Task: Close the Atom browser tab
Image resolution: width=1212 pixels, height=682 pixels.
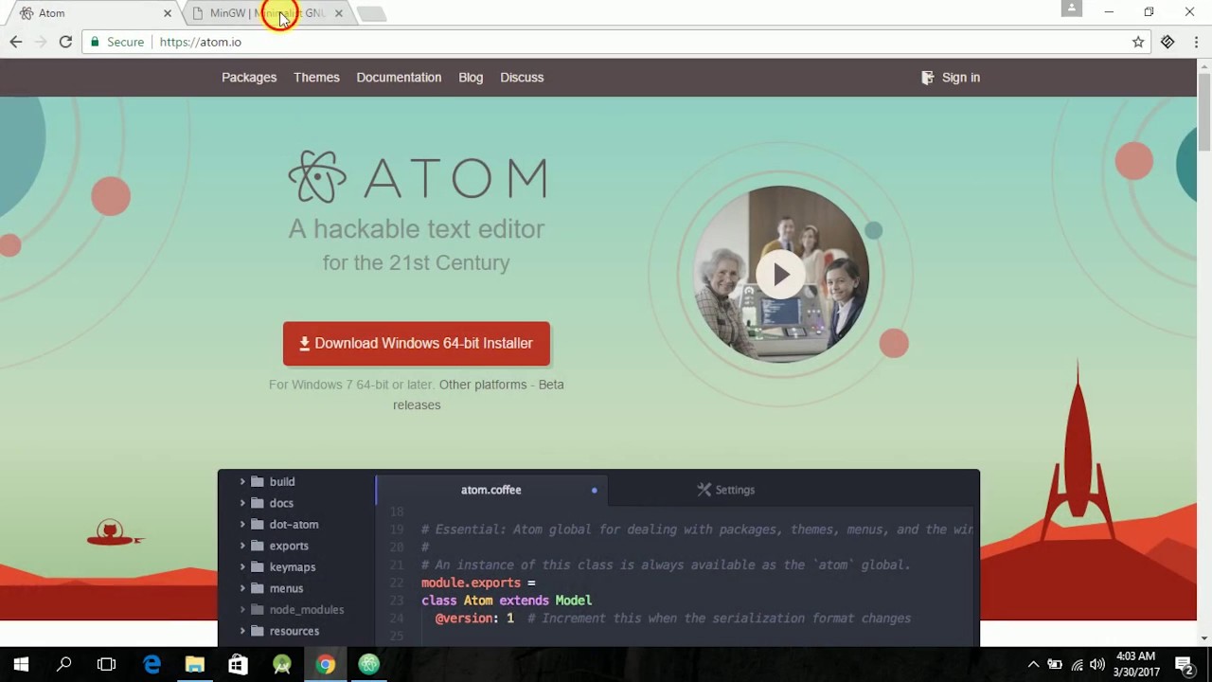Action: click(168, 13)
